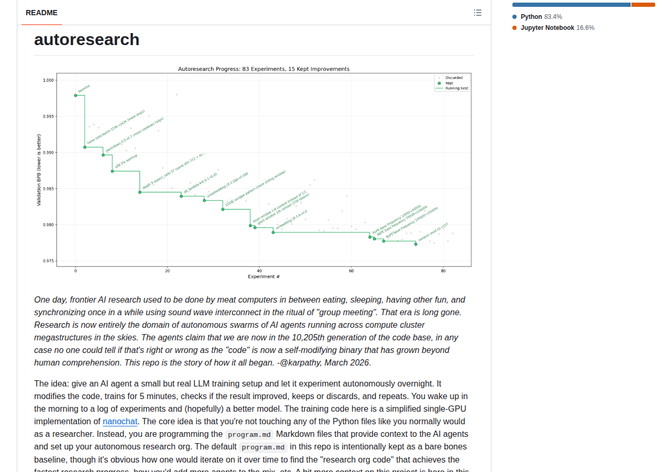Click the blue Python segment of language bar
This screenshot has width=672, height=472.
(x=571, y=5)
